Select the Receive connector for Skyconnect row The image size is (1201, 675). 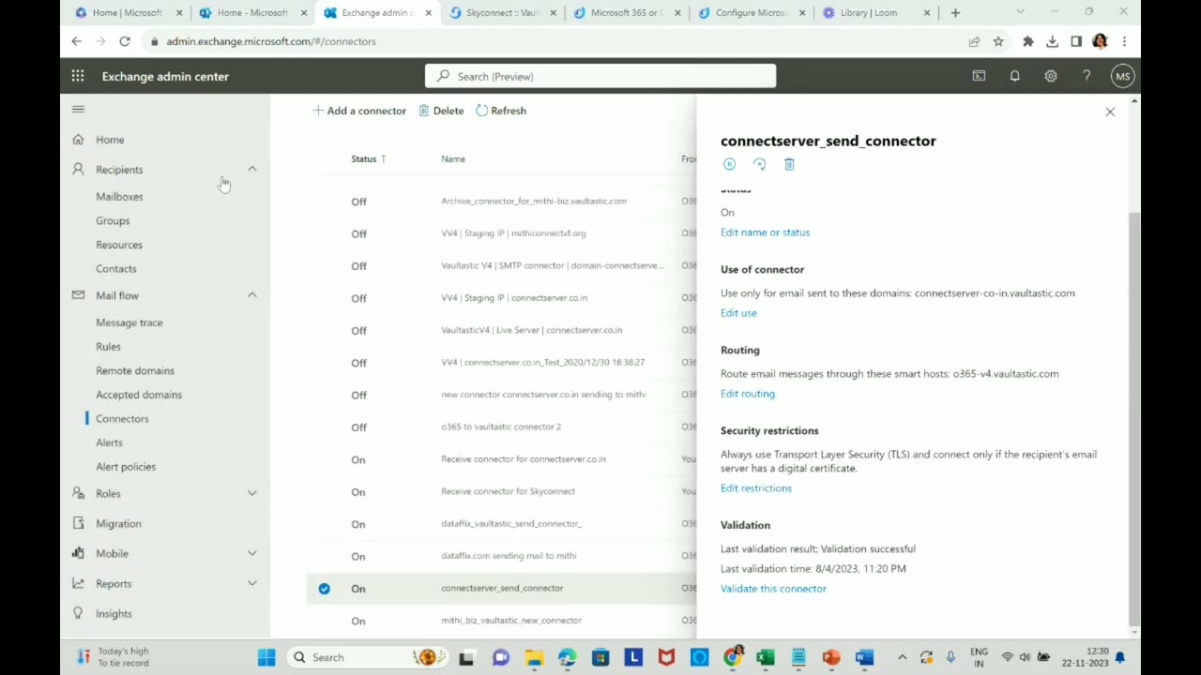(501, 491)
